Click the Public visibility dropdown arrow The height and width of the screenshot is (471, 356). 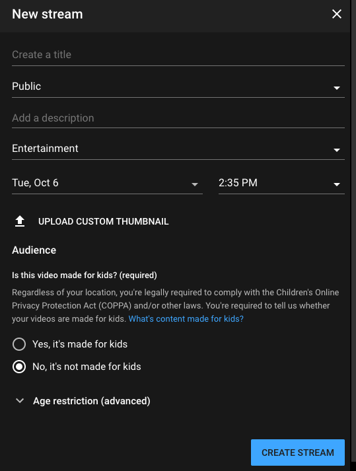click(x=336, y=88)
